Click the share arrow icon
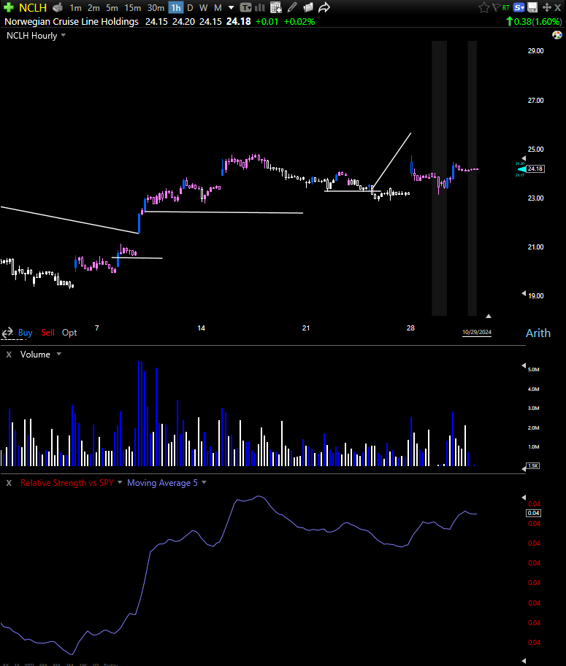Viewport: 566px width, 666px height. pos(324,7)
